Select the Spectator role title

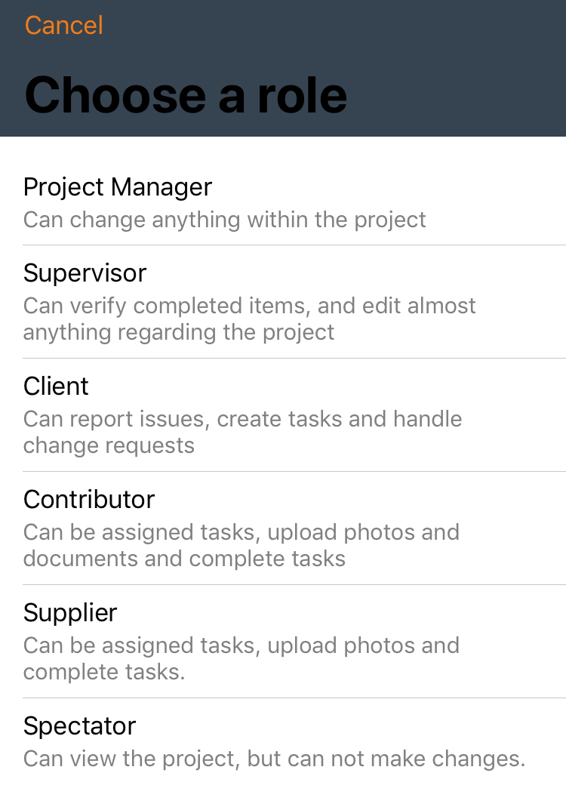(x=79, y=726)
